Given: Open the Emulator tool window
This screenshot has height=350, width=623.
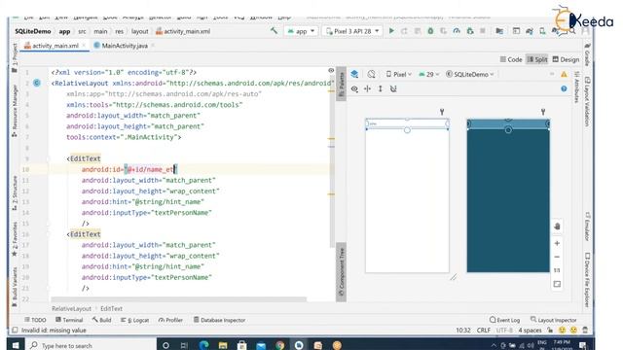Looking at the screenshot, I should pos(588,227).
